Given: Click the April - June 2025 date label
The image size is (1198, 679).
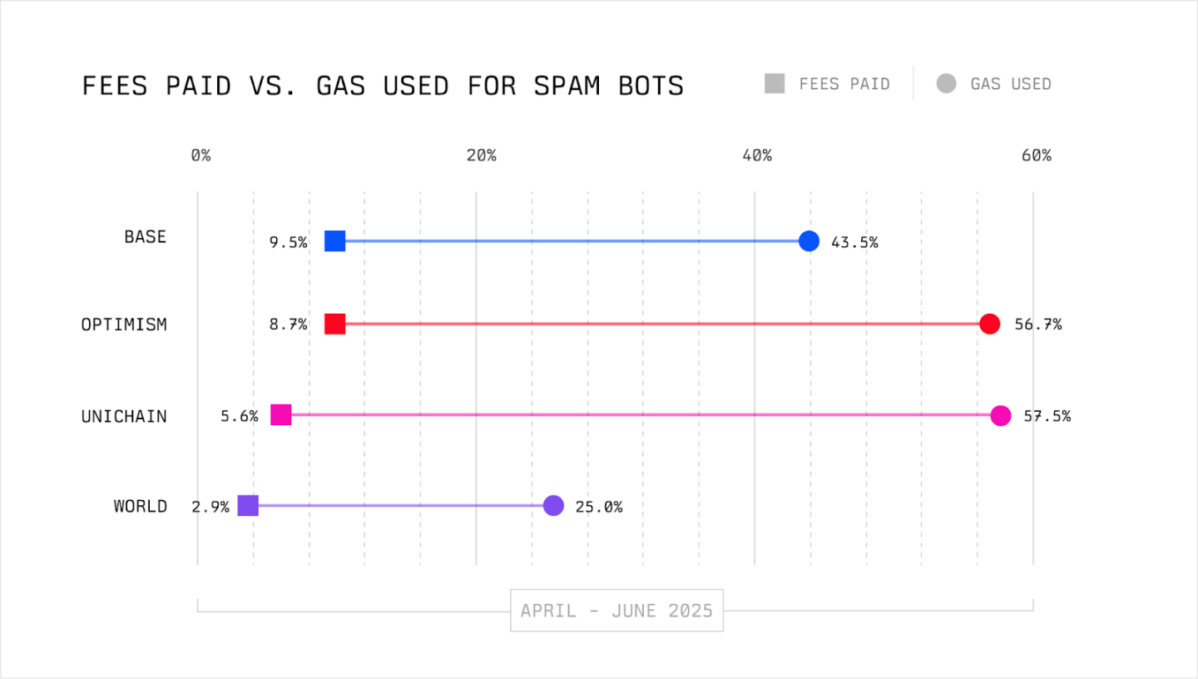Looking at the screenshot, I should tap(616, 611).
